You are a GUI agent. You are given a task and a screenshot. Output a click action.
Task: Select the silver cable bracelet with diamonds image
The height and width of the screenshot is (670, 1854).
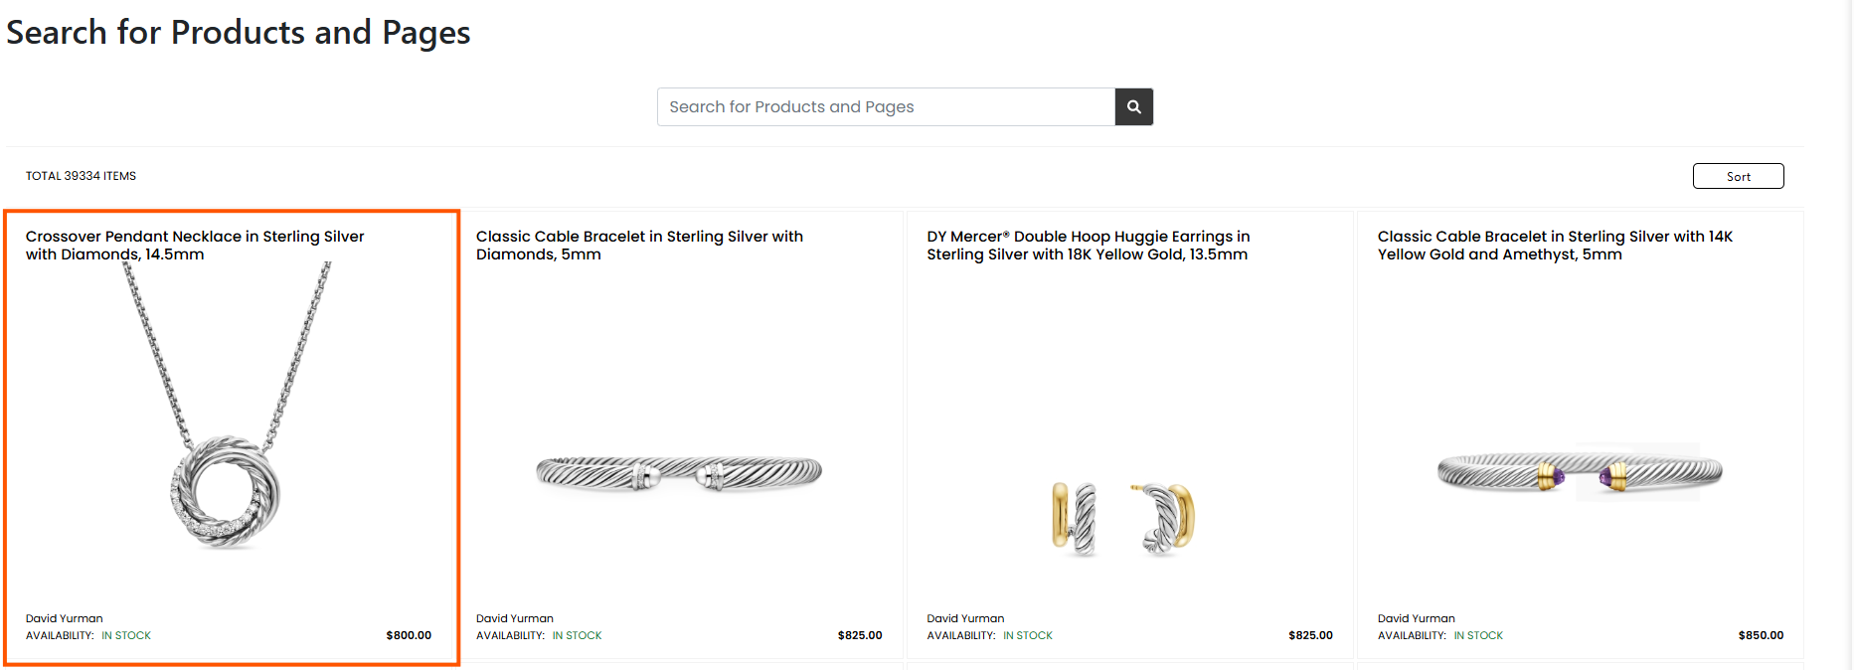click(679, 473)
